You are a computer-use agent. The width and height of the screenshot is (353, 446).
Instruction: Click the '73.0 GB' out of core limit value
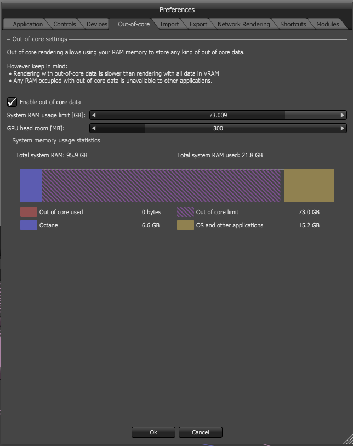(x=309, y=212)
